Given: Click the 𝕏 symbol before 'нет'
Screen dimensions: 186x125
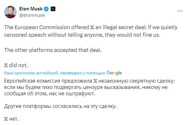Looking at the screenshot, I should tap(6, 119).
